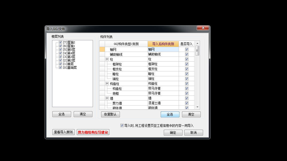Screen dimensions: 287x161
Task: Toggle the [7]屋面2 floor checkbox
Action: tap(60, 42)
